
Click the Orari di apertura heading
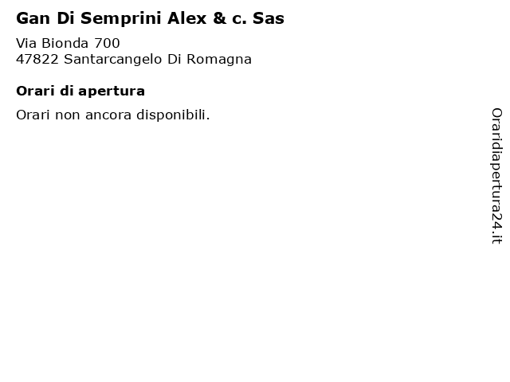[x=80, y=91]
